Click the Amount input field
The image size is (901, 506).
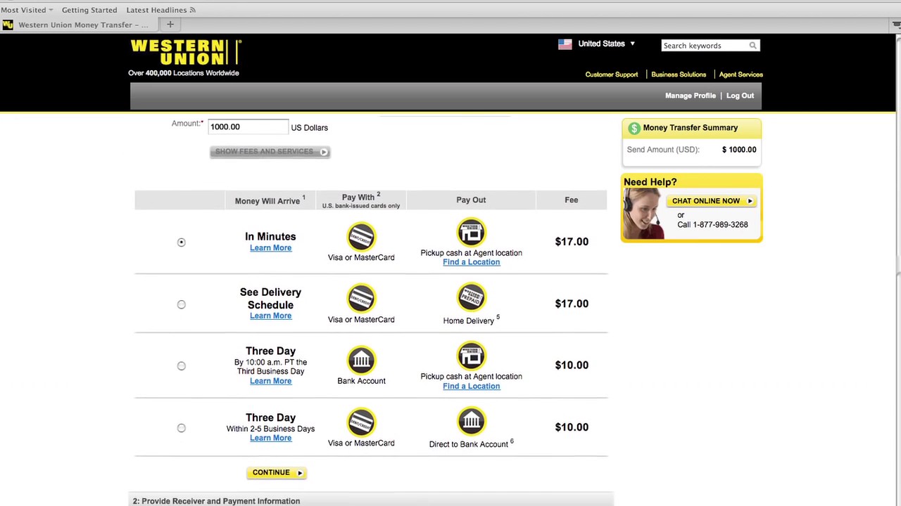pos(248,126)
